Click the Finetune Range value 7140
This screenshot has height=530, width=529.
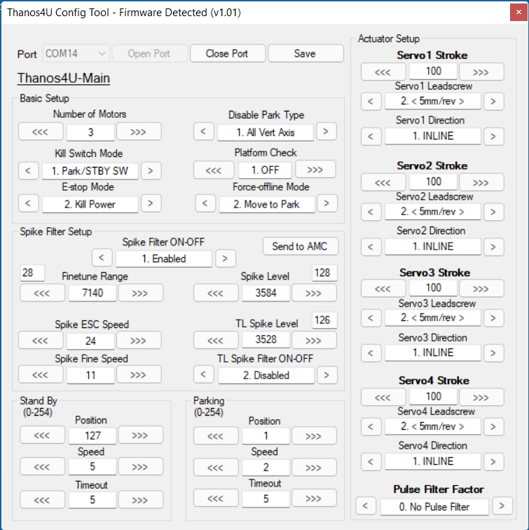(x=92, y=293)
